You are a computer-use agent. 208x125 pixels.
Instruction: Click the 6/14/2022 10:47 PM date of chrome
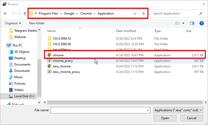[130, 55]
